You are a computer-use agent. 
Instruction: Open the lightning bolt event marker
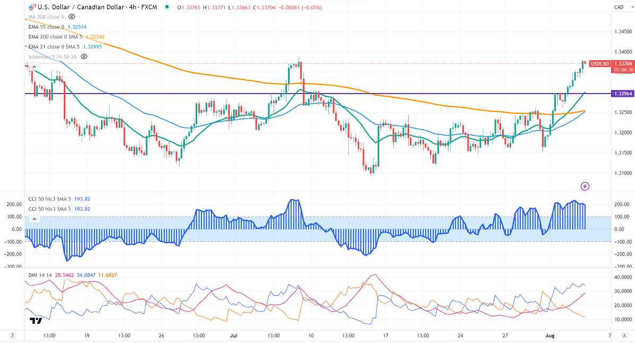[x=585, y=186]
